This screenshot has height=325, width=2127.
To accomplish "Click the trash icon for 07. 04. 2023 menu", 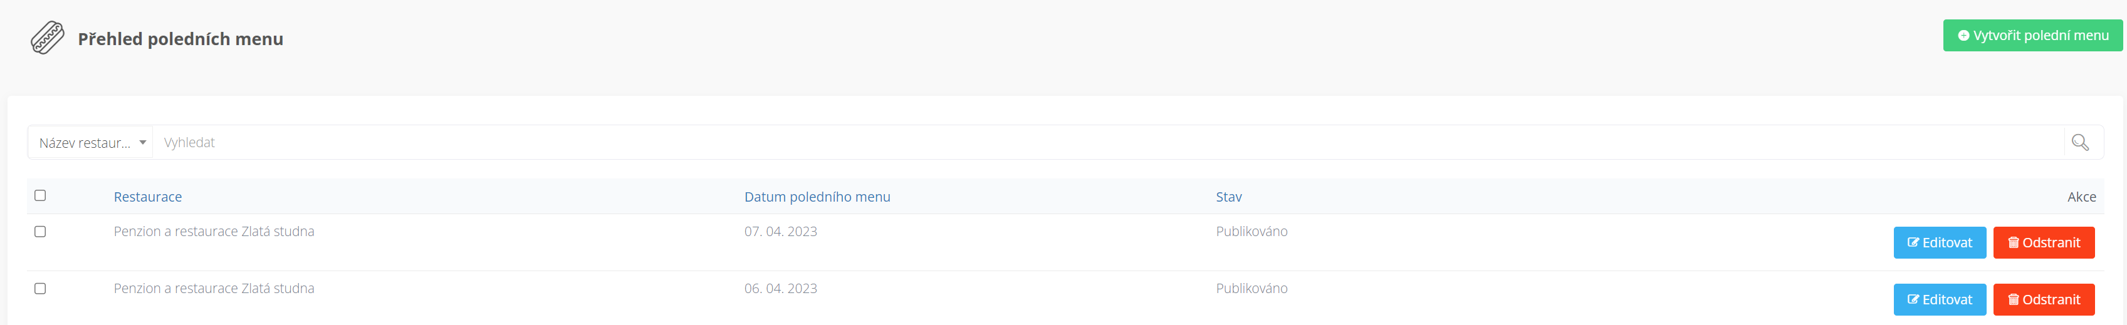I will click(2013, 242).
